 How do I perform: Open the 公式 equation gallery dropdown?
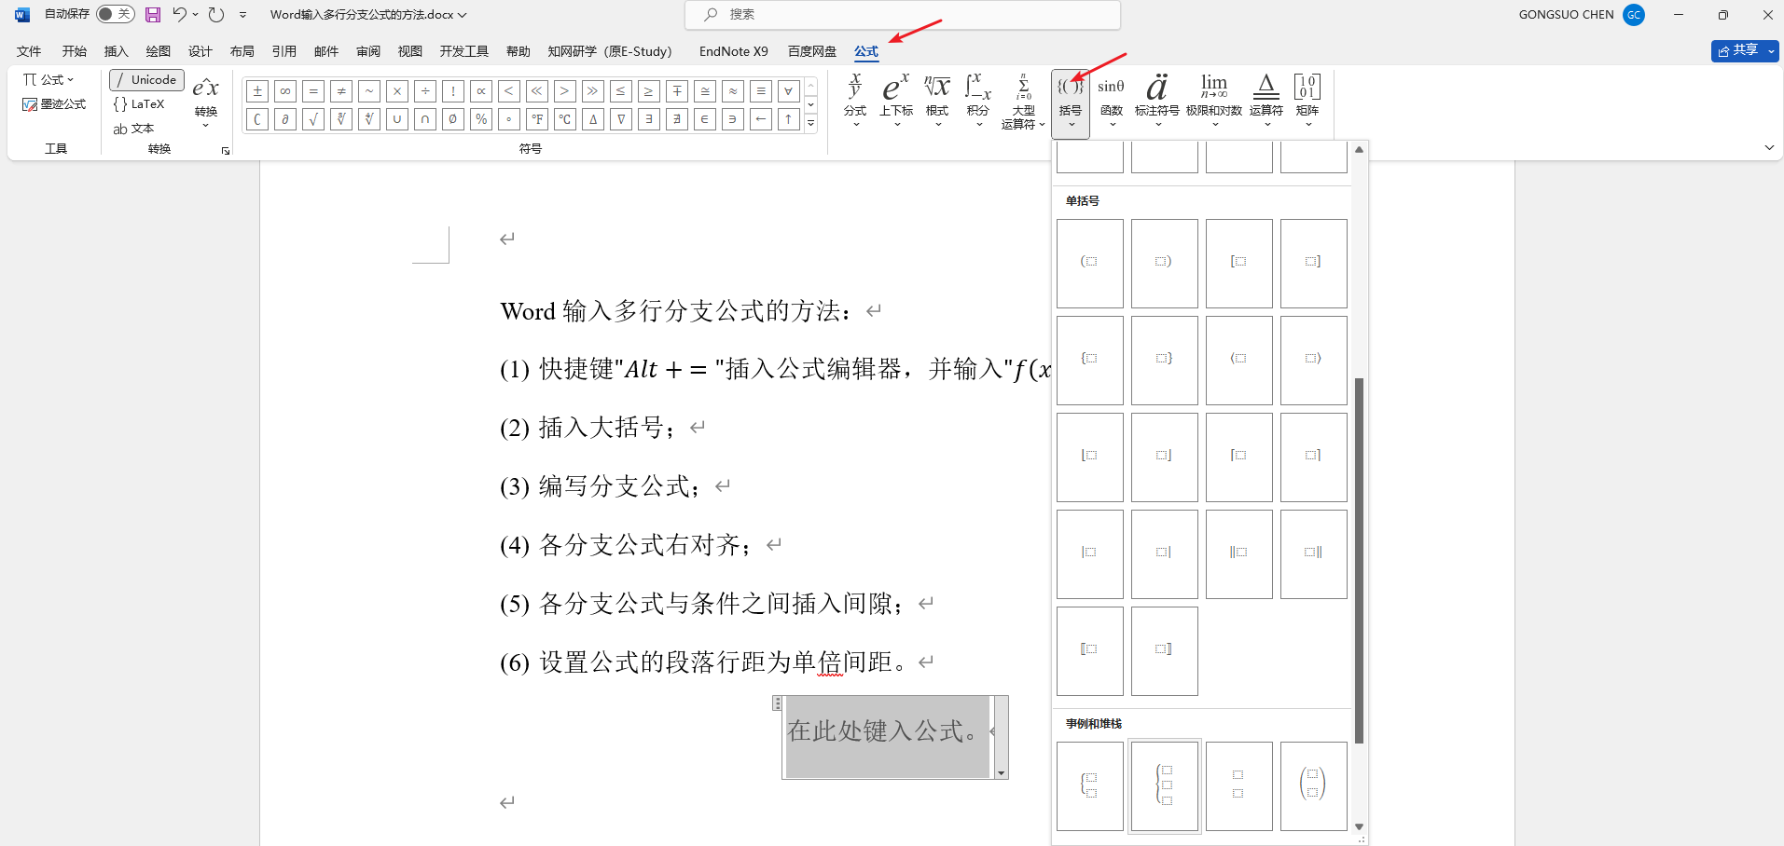click(48, 80)
